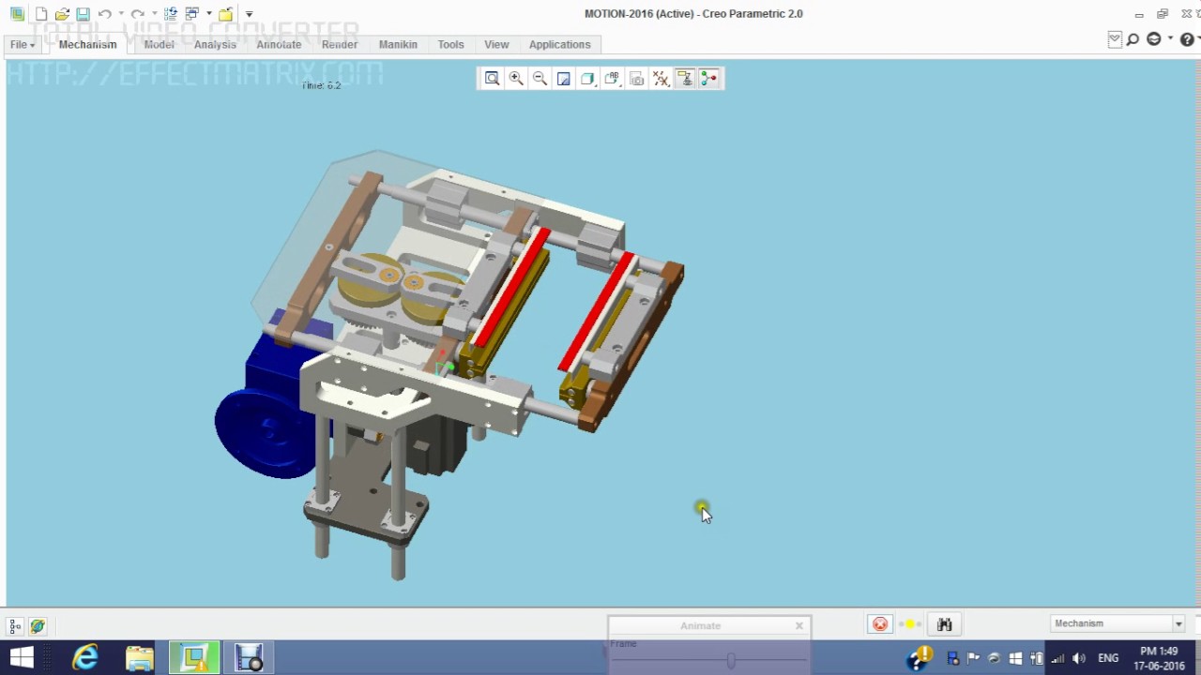Click the Zoom In icon
The image size is (1201, 675).
[516, 79]
